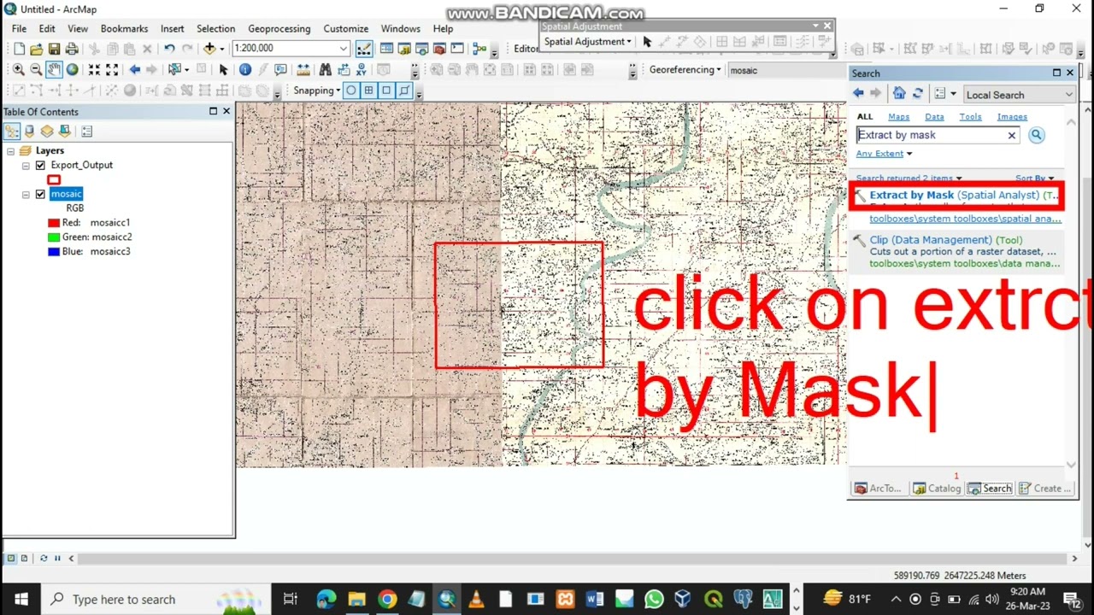Go back to previous extent

134,69
